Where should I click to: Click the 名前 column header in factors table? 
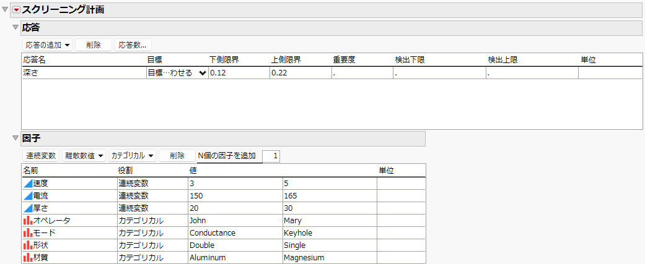[31, 170]
